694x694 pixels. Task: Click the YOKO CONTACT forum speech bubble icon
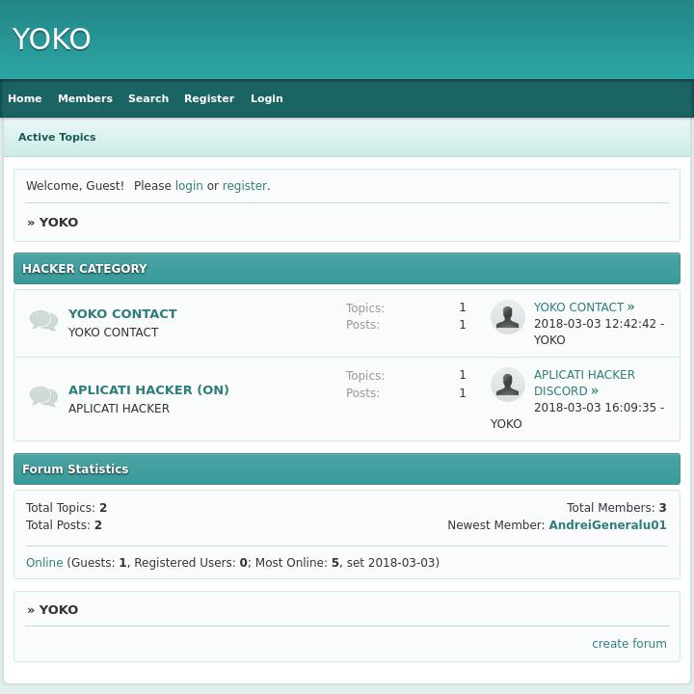tap(43, 321)
